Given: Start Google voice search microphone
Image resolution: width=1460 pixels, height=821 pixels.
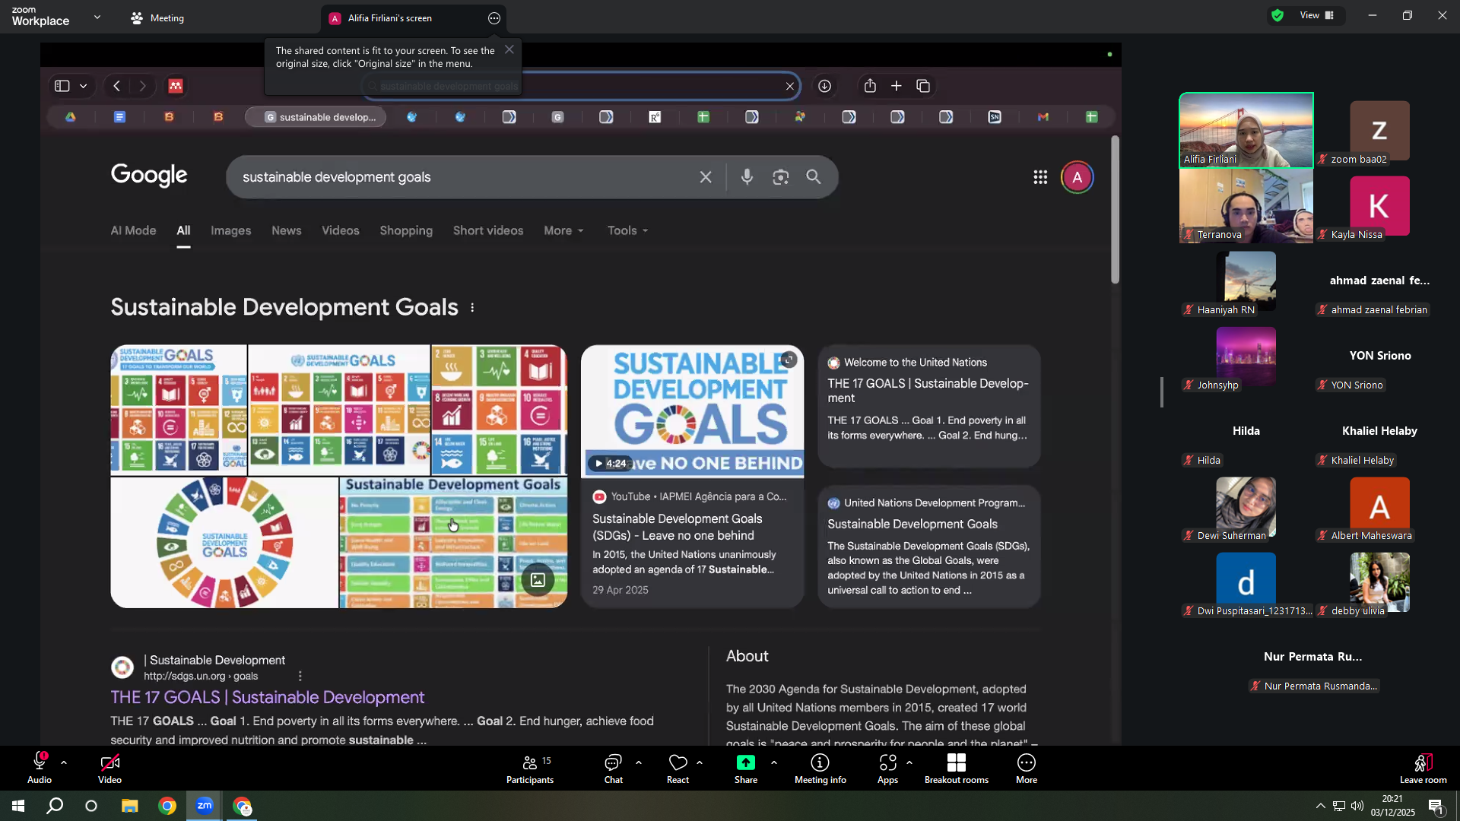Looking at the screenshot, I should point(747,177).
